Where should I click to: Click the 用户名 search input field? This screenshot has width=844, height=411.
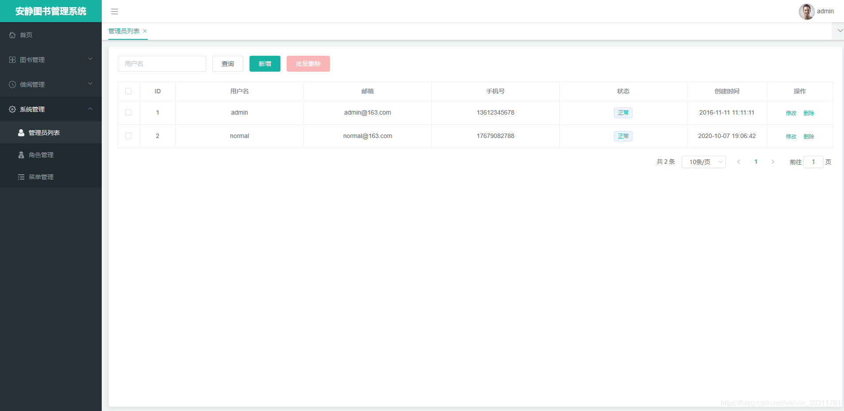[x=162, y=64]
